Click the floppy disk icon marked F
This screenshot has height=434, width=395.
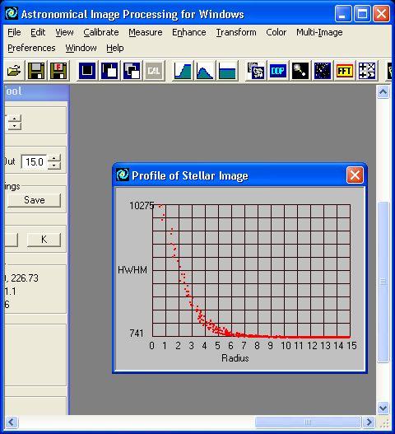(x=58, y=71)
